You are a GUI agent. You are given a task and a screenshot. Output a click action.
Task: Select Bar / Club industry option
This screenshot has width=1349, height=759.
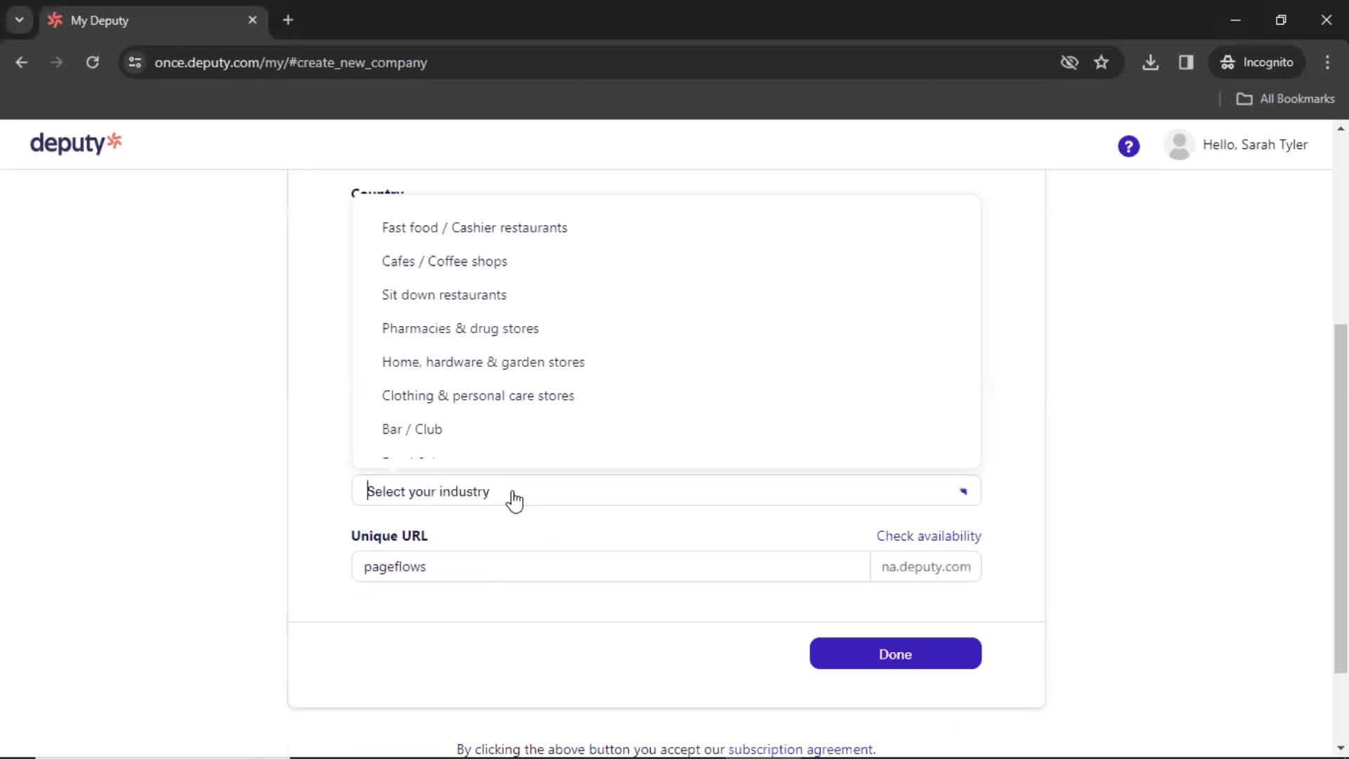pos(412,429)
